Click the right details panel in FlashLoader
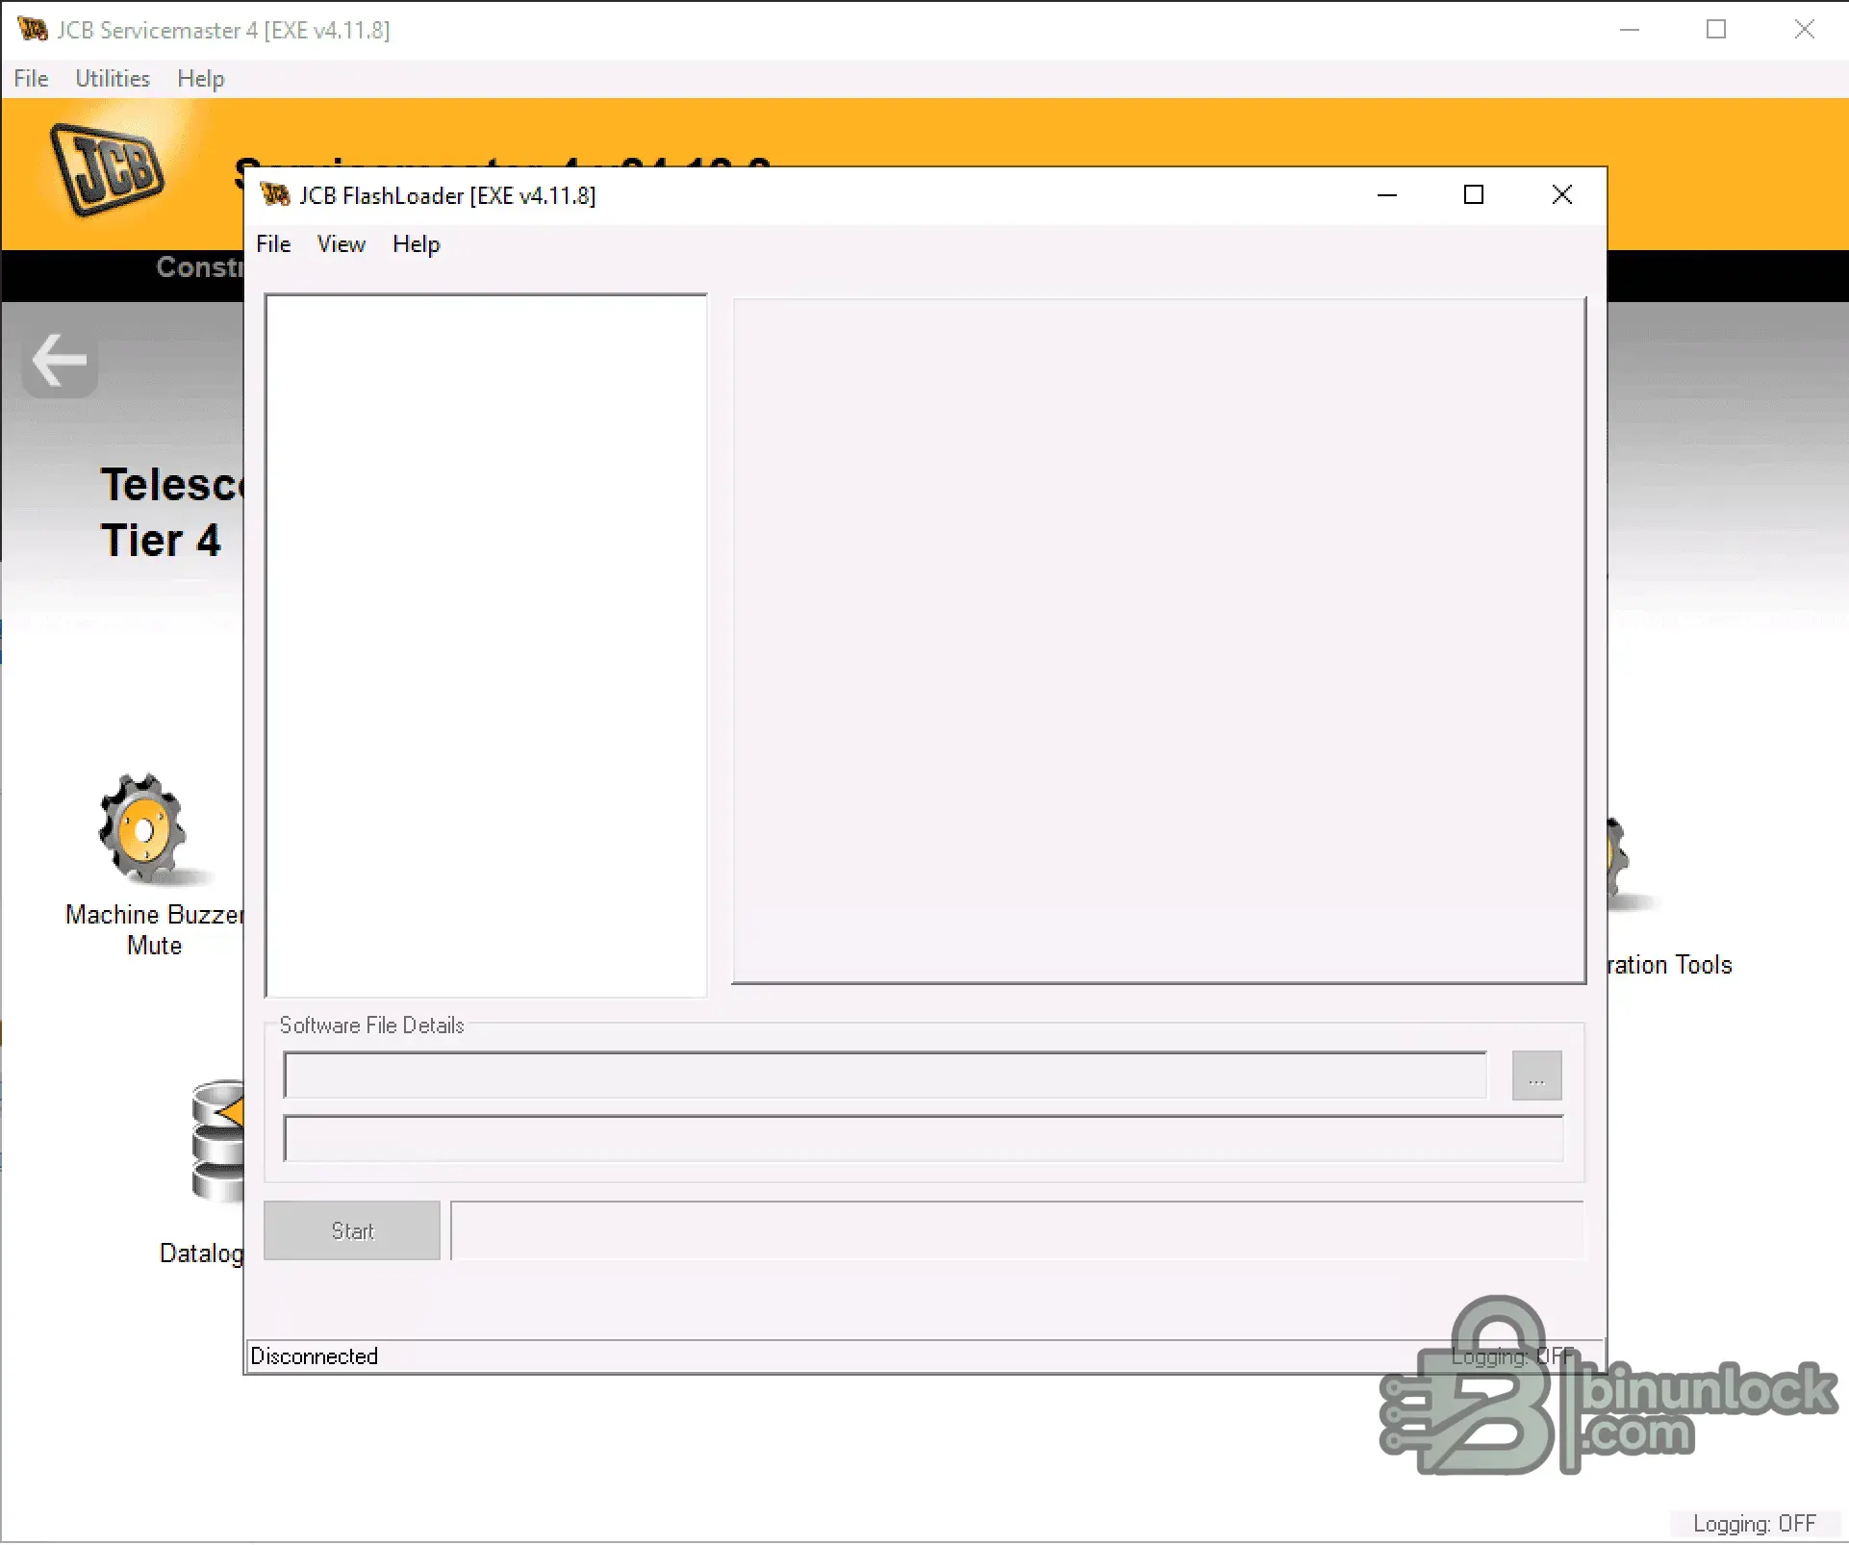Image resolution: width=1849 pixels, height=1545 pixels. click(1159, 641)
